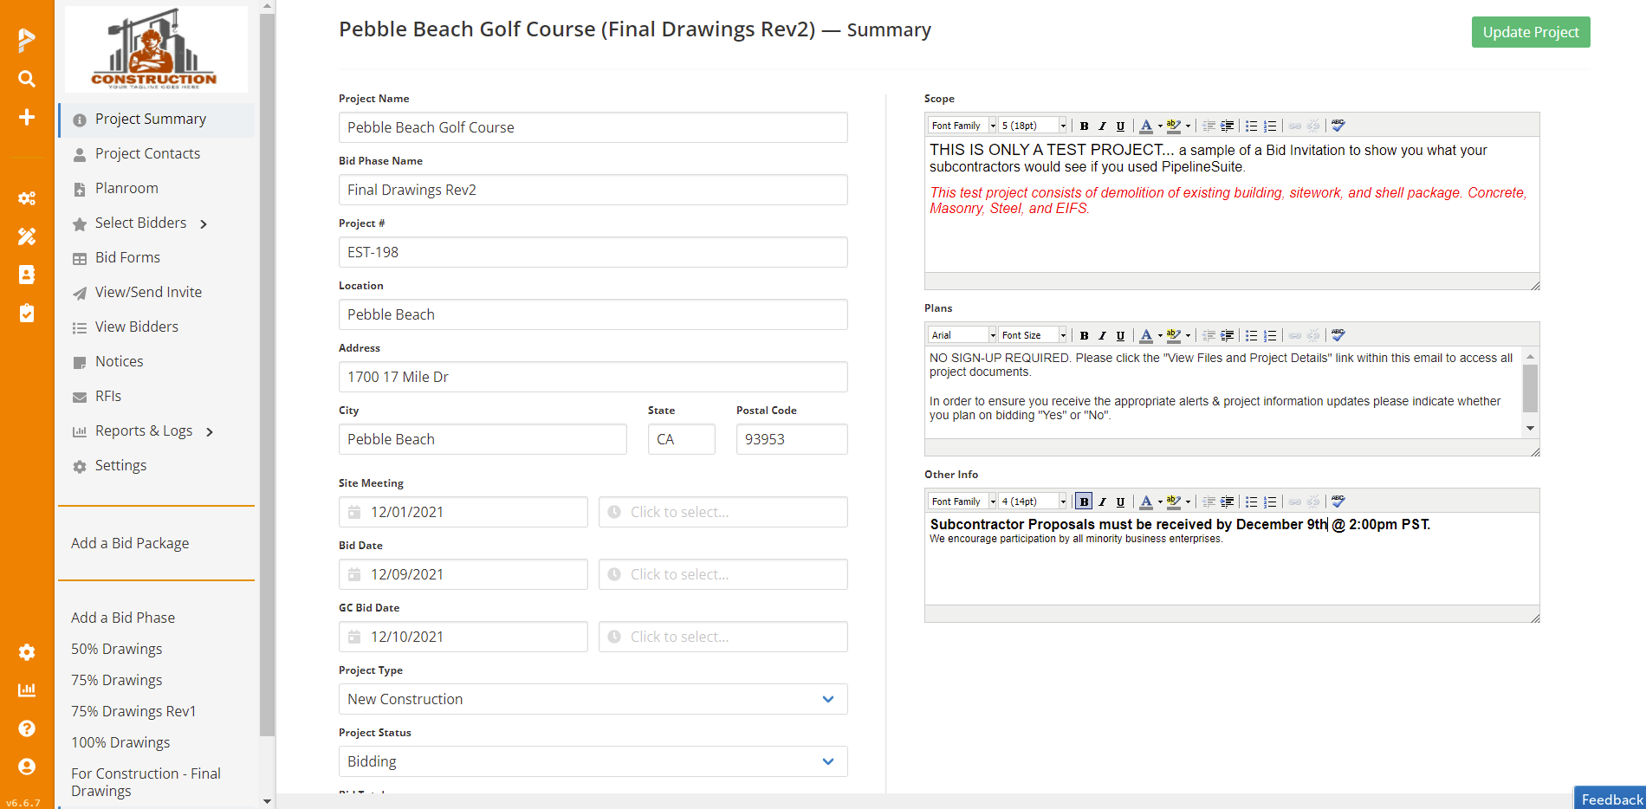Click the Update Project button
The height and width of the screenshot is (809, 1646).
(x=1530, y=32)
